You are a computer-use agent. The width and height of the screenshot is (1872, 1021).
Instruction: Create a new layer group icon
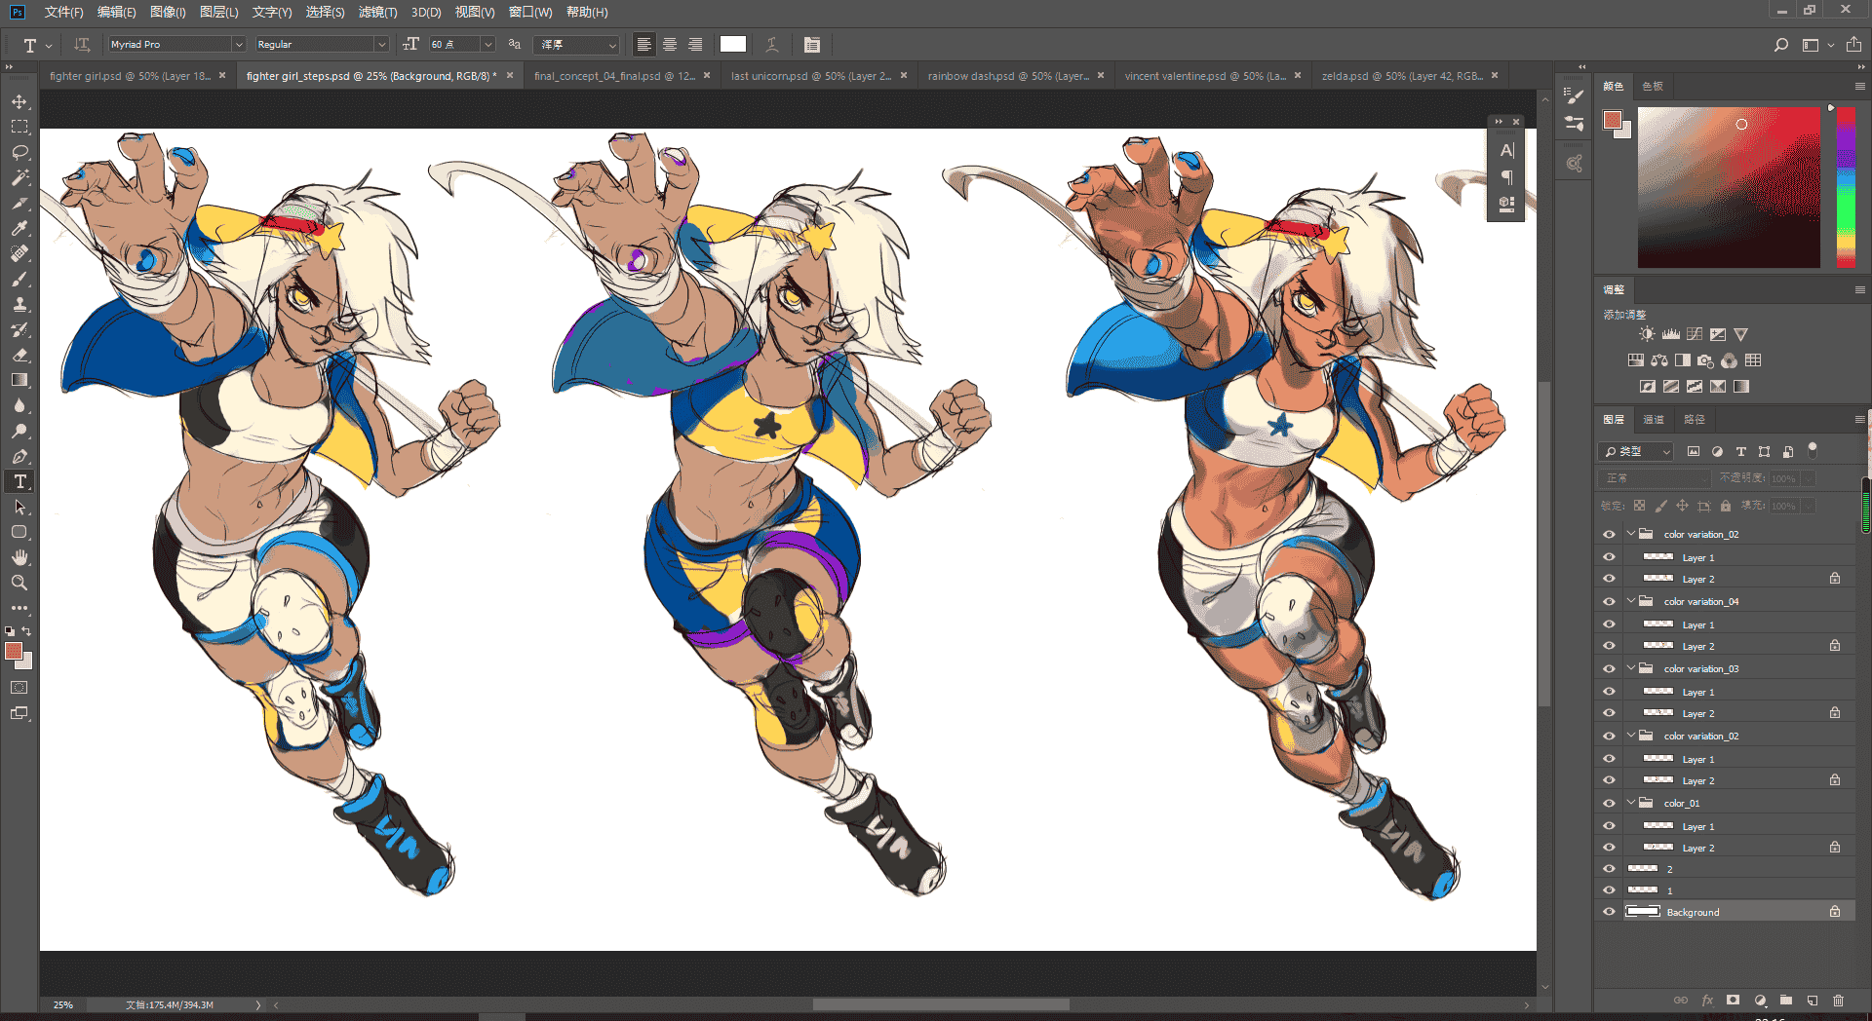1786,1001
